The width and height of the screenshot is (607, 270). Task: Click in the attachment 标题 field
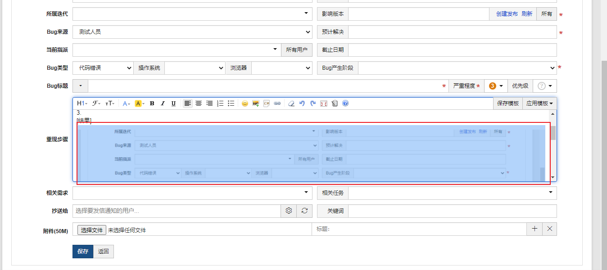(419, 229)
